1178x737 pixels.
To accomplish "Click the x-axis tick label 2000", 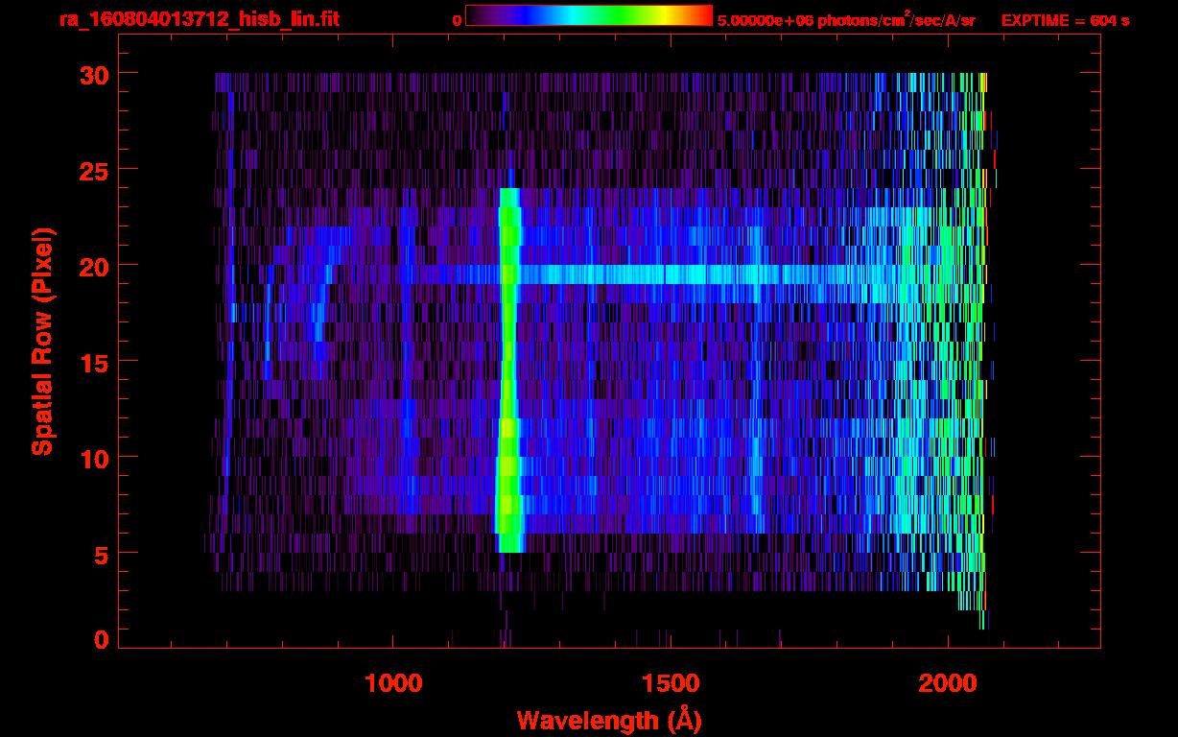I will click(948, 683).
